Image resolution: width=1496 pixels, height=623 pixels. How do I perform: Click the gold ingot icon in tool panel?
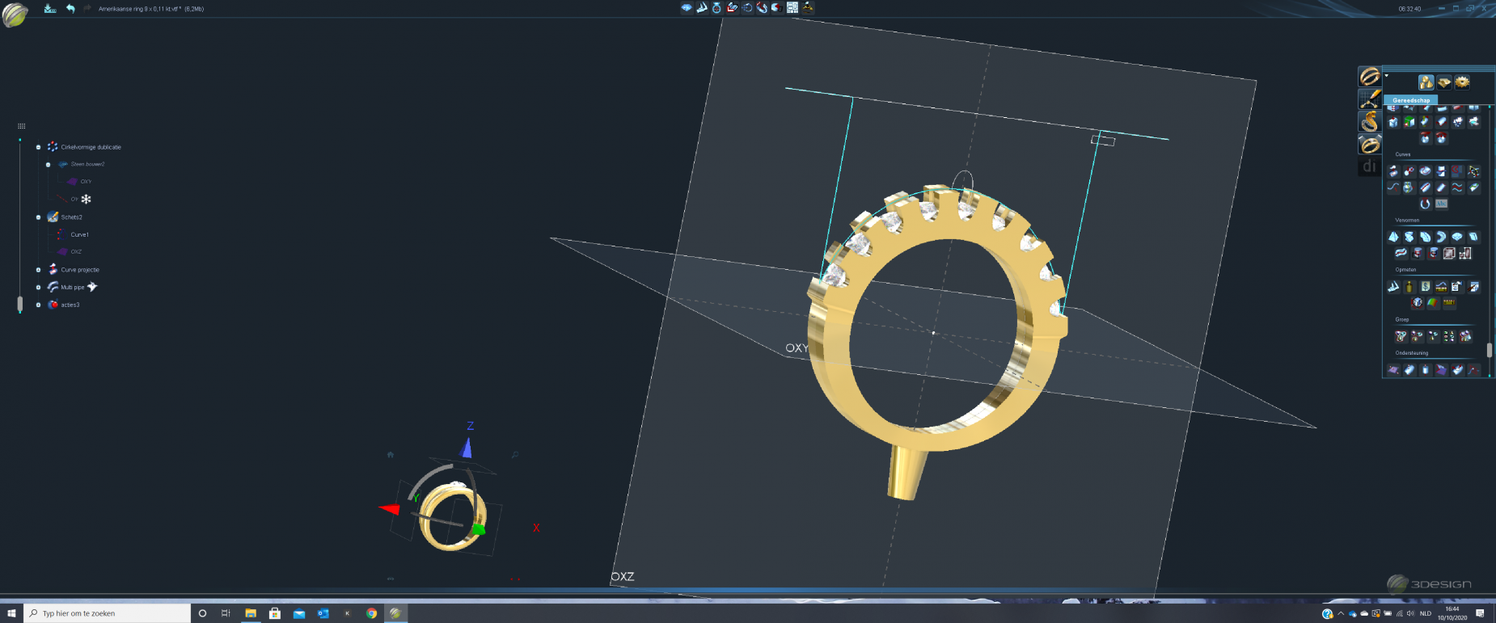(x=1444, y=82)
